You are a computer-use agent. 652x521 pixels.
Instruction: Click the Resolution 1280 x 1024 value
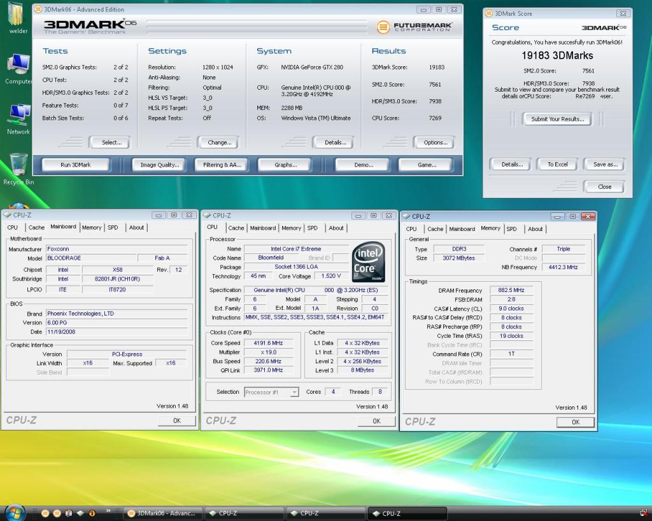(x=218, y=67)
